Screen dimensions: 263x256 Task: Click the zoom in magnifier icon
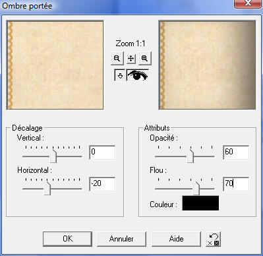tap(144, 58)
